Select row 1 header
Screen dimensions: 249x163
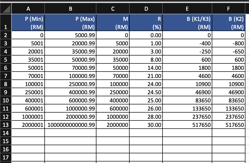(x=6, y=23)
